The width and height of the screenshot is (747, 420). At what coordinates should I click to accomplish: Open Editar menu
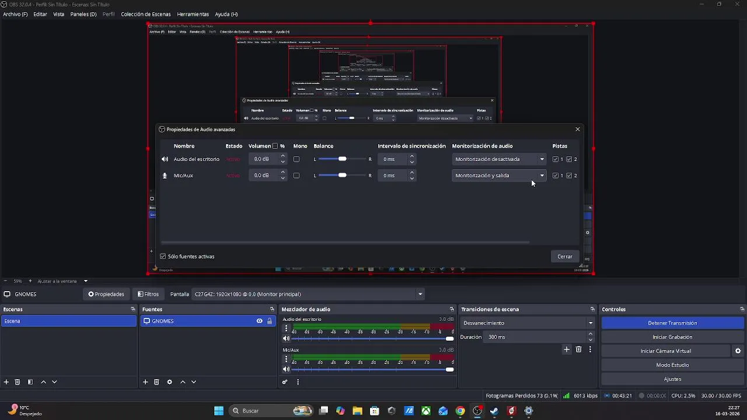(40, 14)
